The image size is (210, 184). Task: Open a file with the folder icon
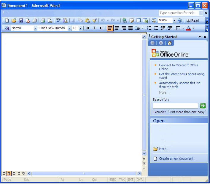tap(14, 20)
